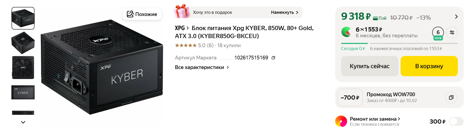Open Repair or replacement details
Screen dimensions: 475x134
(375, 119)
